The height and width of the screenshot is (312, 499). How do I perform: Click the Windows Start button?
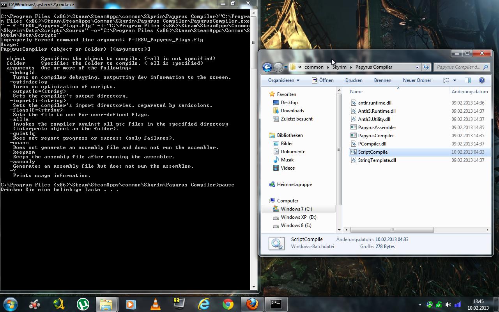point(11,304)
